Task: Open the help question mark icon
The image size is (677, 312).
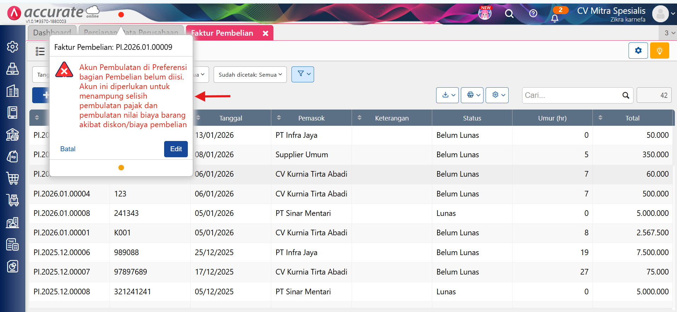Action: (533, 13)
